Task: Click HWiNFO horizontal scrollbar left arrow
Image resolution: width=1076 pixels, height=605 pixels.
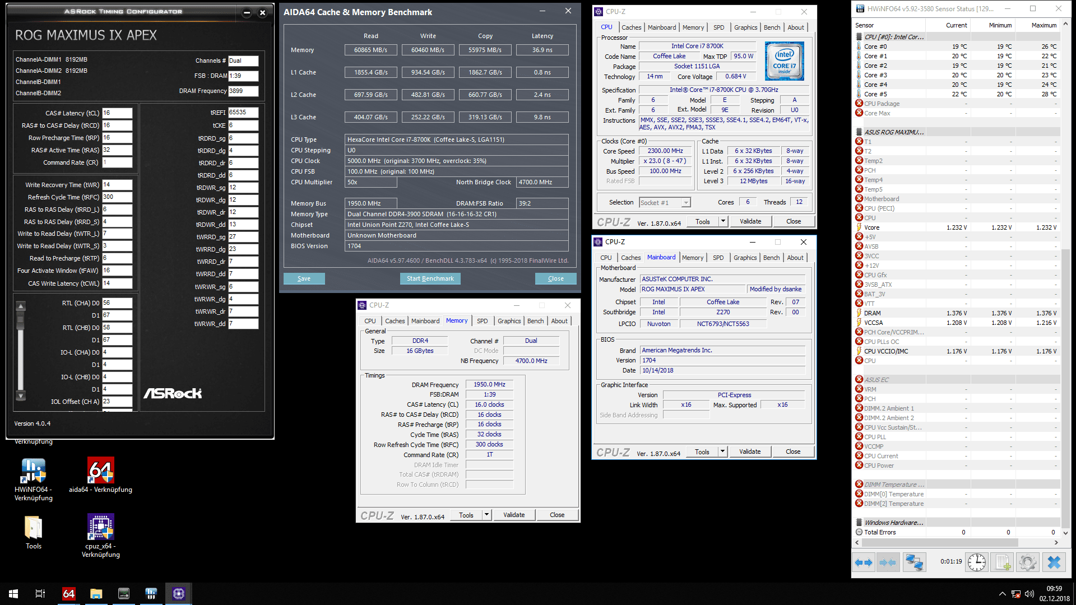Action: (857, 542)
